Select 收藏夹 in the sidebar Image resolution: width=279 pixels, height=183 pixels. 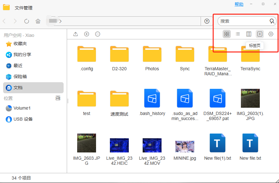20,43
